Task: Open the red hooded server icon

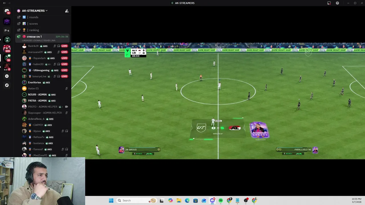Action: pos(7,67)
